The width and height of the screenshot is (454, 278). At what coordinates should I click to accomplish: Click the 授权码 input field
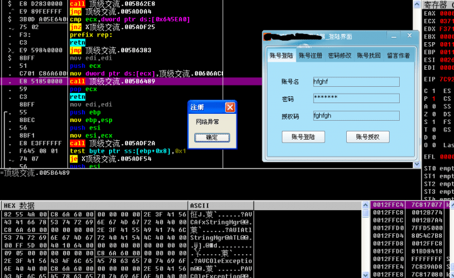356,116
